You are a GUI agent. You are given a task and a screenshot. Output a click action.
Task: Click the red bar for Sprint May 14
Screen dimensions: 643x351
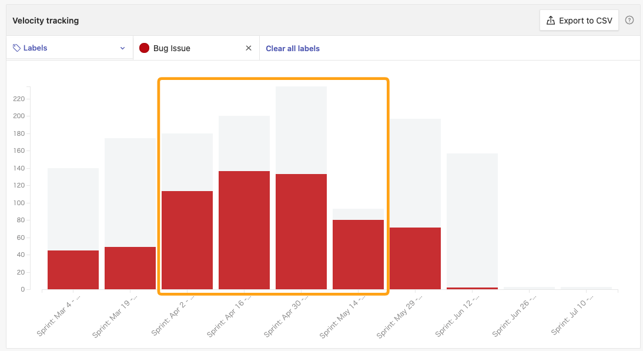(x=358, y=255)
